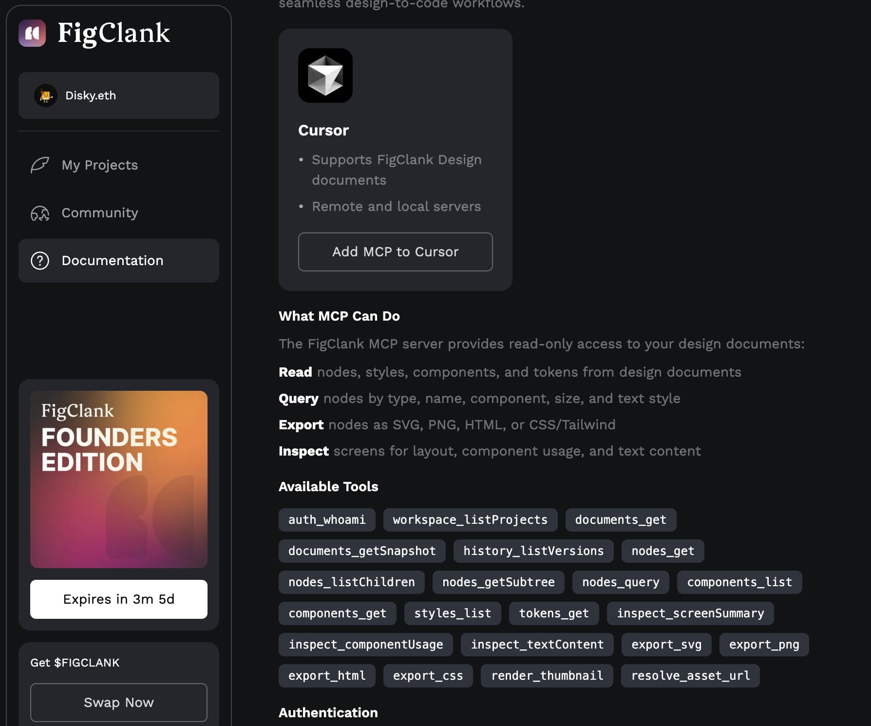Click the auth_whoami tool chip
Screen dimensions: 871x726
click(327, 520)
